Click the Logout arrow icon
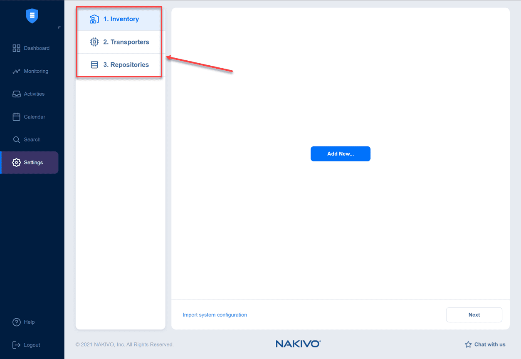 coord(17,344)
